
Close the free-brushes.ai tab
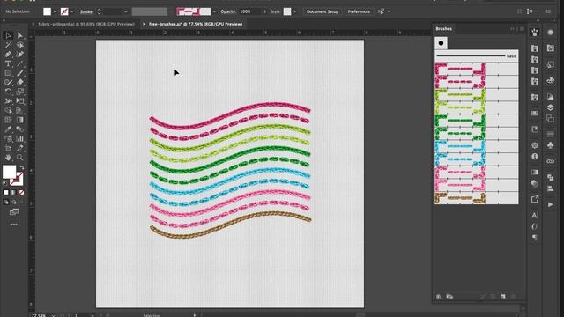pos(144,24)
